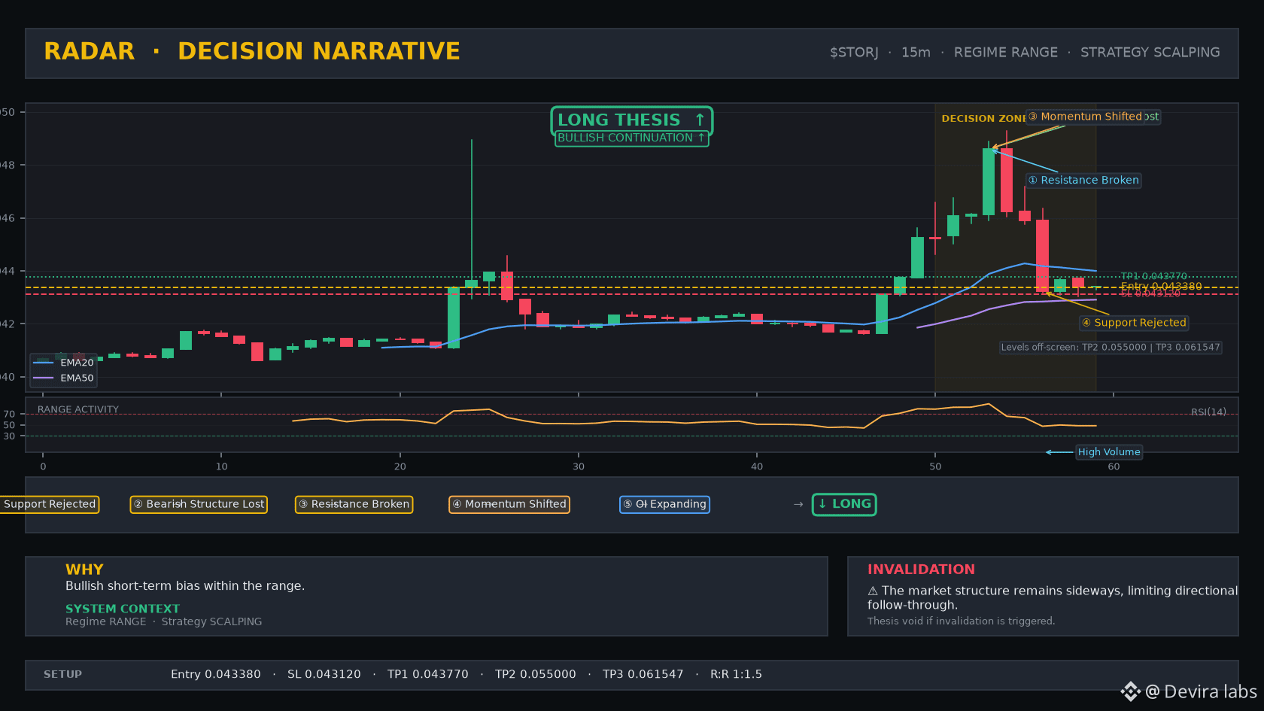Click the LONG THESIS ↑ badge

[x=631, y=120]
